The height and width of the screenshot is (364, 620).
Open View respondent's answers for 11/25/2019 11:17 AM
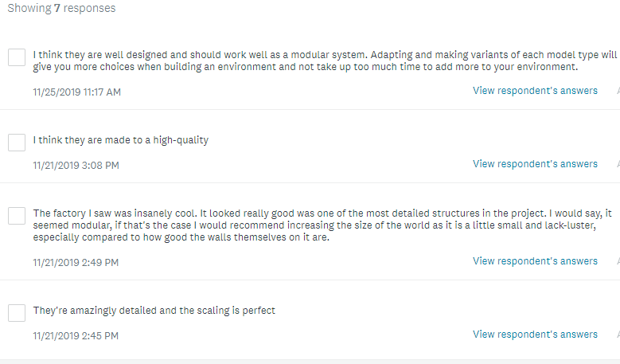click(x=535, y=91)
